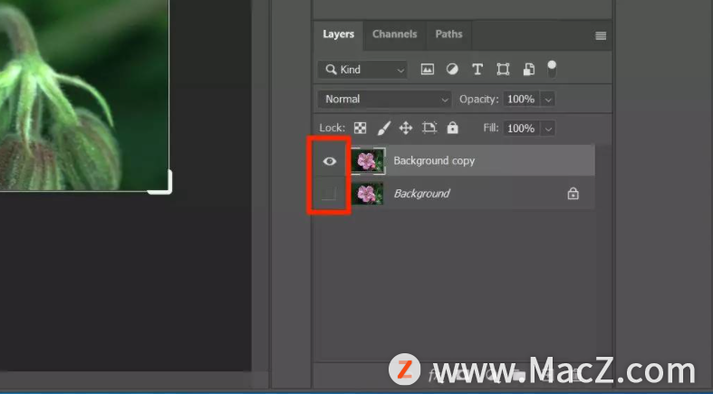Switch to the Channels tab

point(394,34)
